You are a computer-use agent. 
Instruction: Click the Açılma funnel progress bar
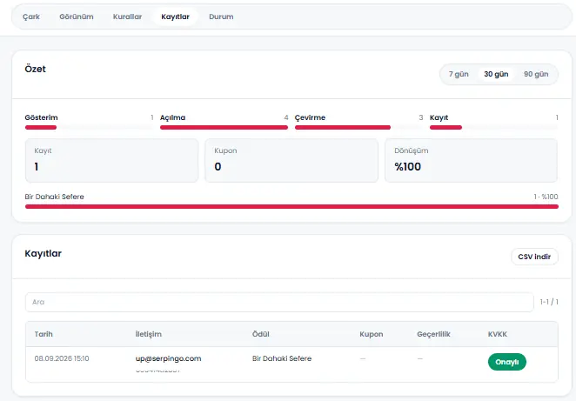coord(224,127)
